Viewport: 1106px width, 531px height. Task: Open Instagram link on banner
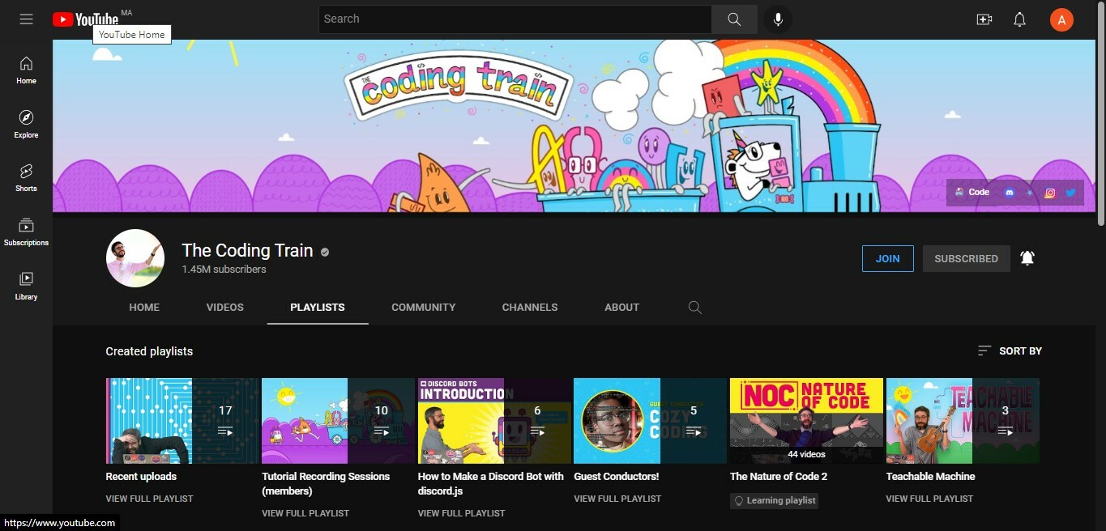point(1050,193)
